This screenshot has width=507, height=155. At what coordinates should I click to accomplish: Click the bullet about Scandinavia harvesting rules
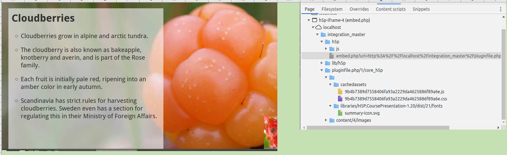(x=89, y=108)
